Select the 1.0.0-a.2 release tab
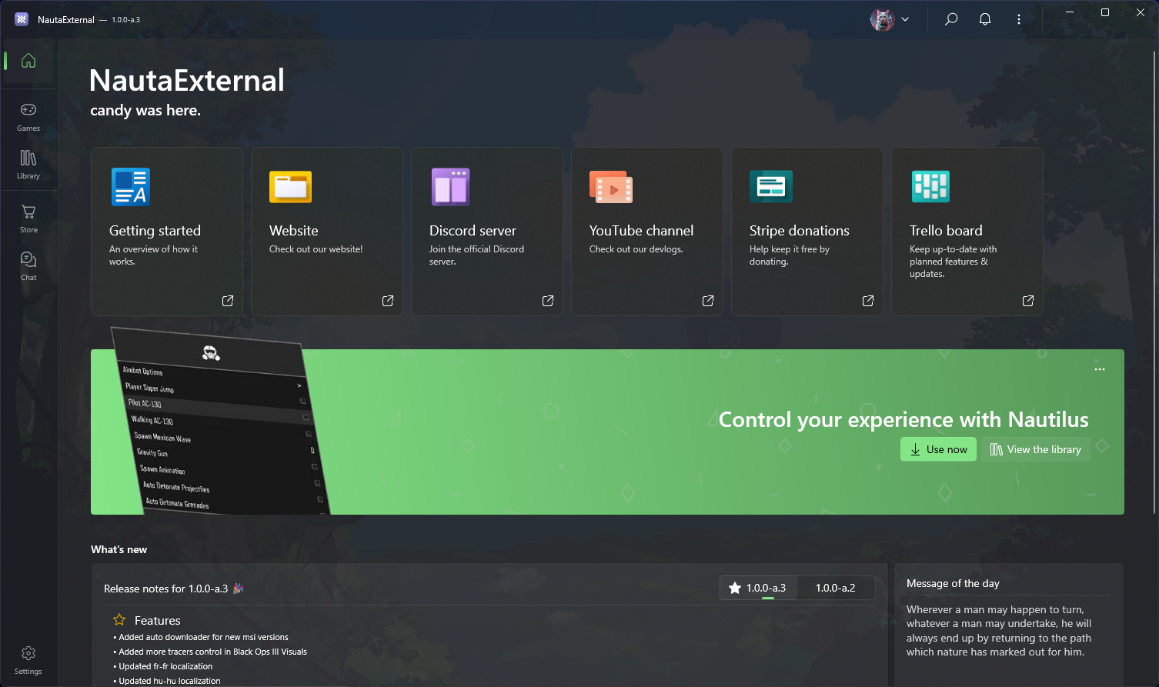This screenshot has height=687, width=1159. [x=836, y=588]
